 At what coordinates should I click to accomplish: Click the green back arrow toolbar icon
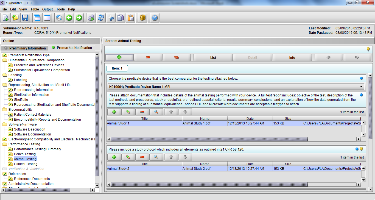(x=69, y=18)
